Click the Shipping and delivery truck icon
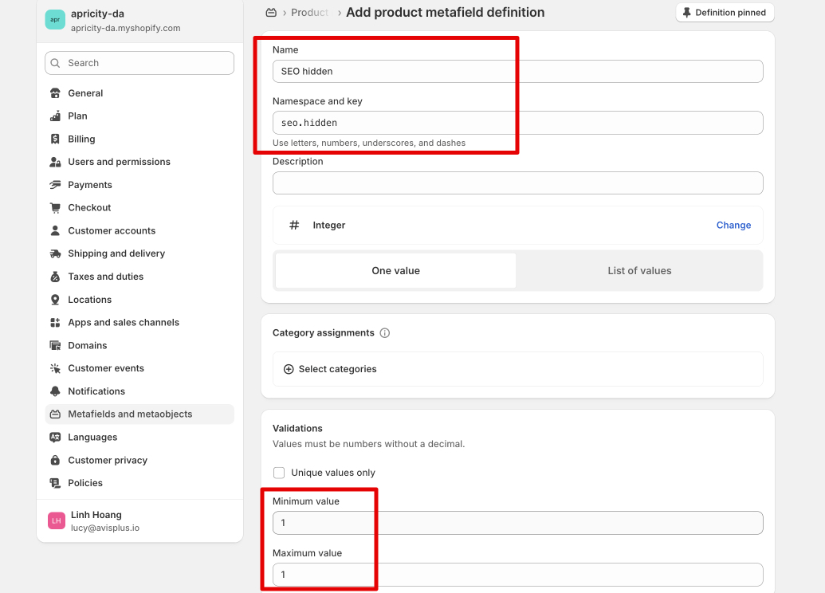 tap(55, 253)
